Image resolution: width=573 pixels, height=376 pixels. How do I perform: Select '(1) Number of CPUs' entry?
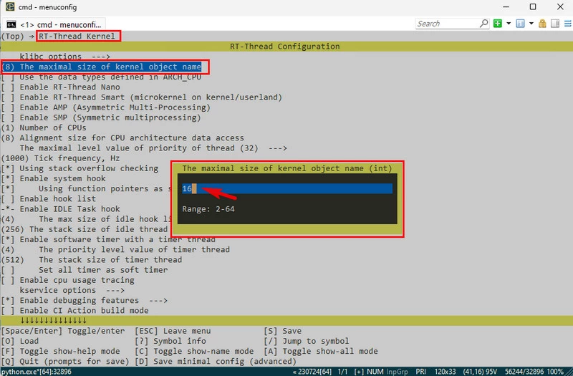point(44,128)
